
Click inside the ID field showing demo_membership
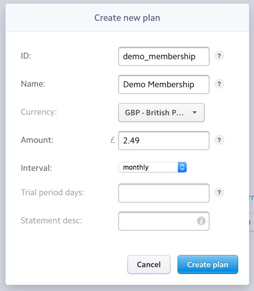coord(164,57)
